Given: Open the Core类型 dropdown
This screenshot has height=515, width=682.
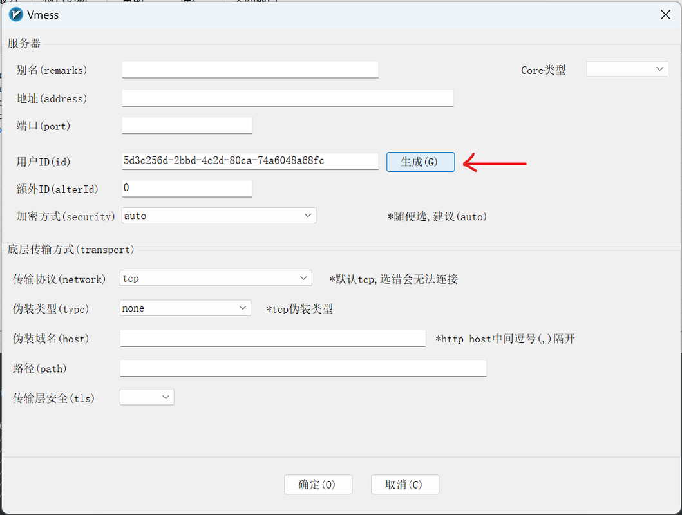Looking at the screenshot, I should (x=627, y=69).
